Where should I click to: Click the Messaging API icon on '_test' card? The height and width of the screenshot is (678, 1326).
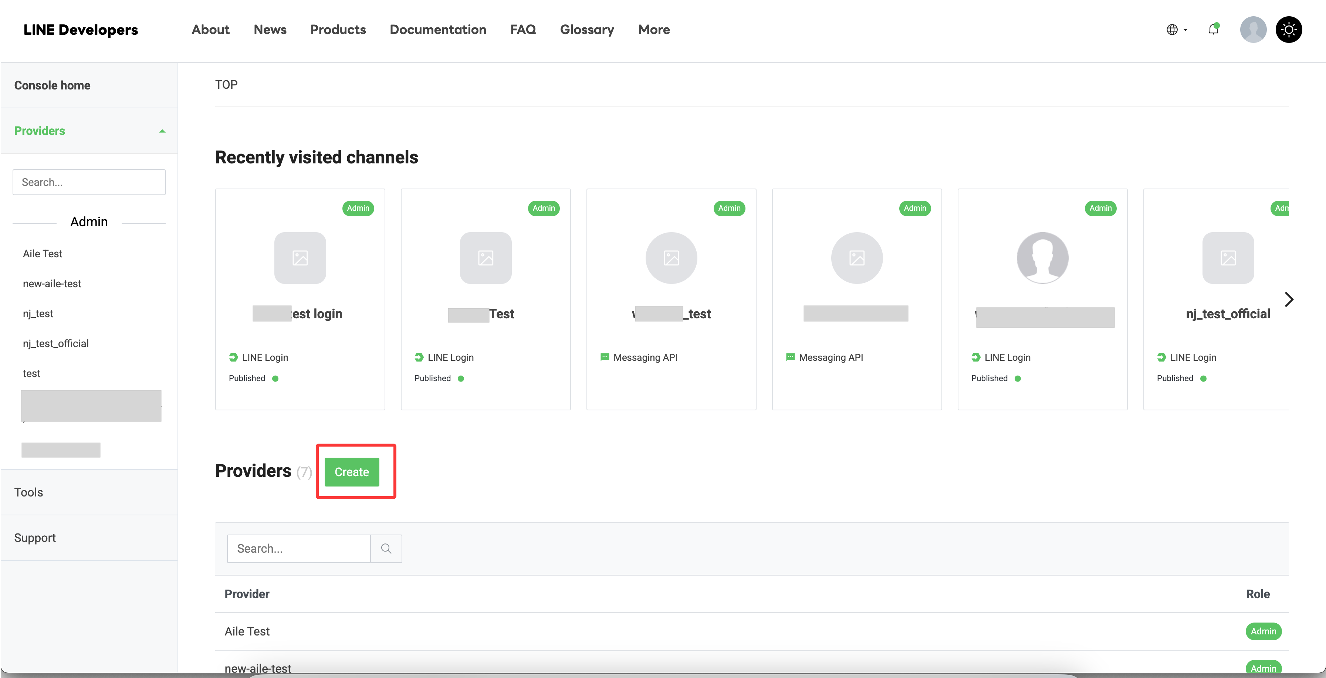point(604,357)
